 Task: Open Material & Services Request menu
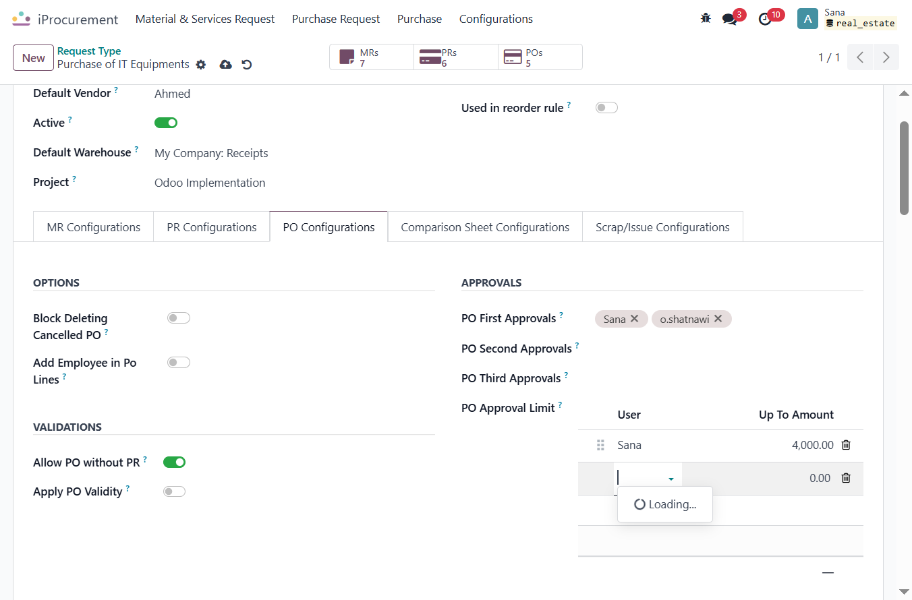[205, 19]
